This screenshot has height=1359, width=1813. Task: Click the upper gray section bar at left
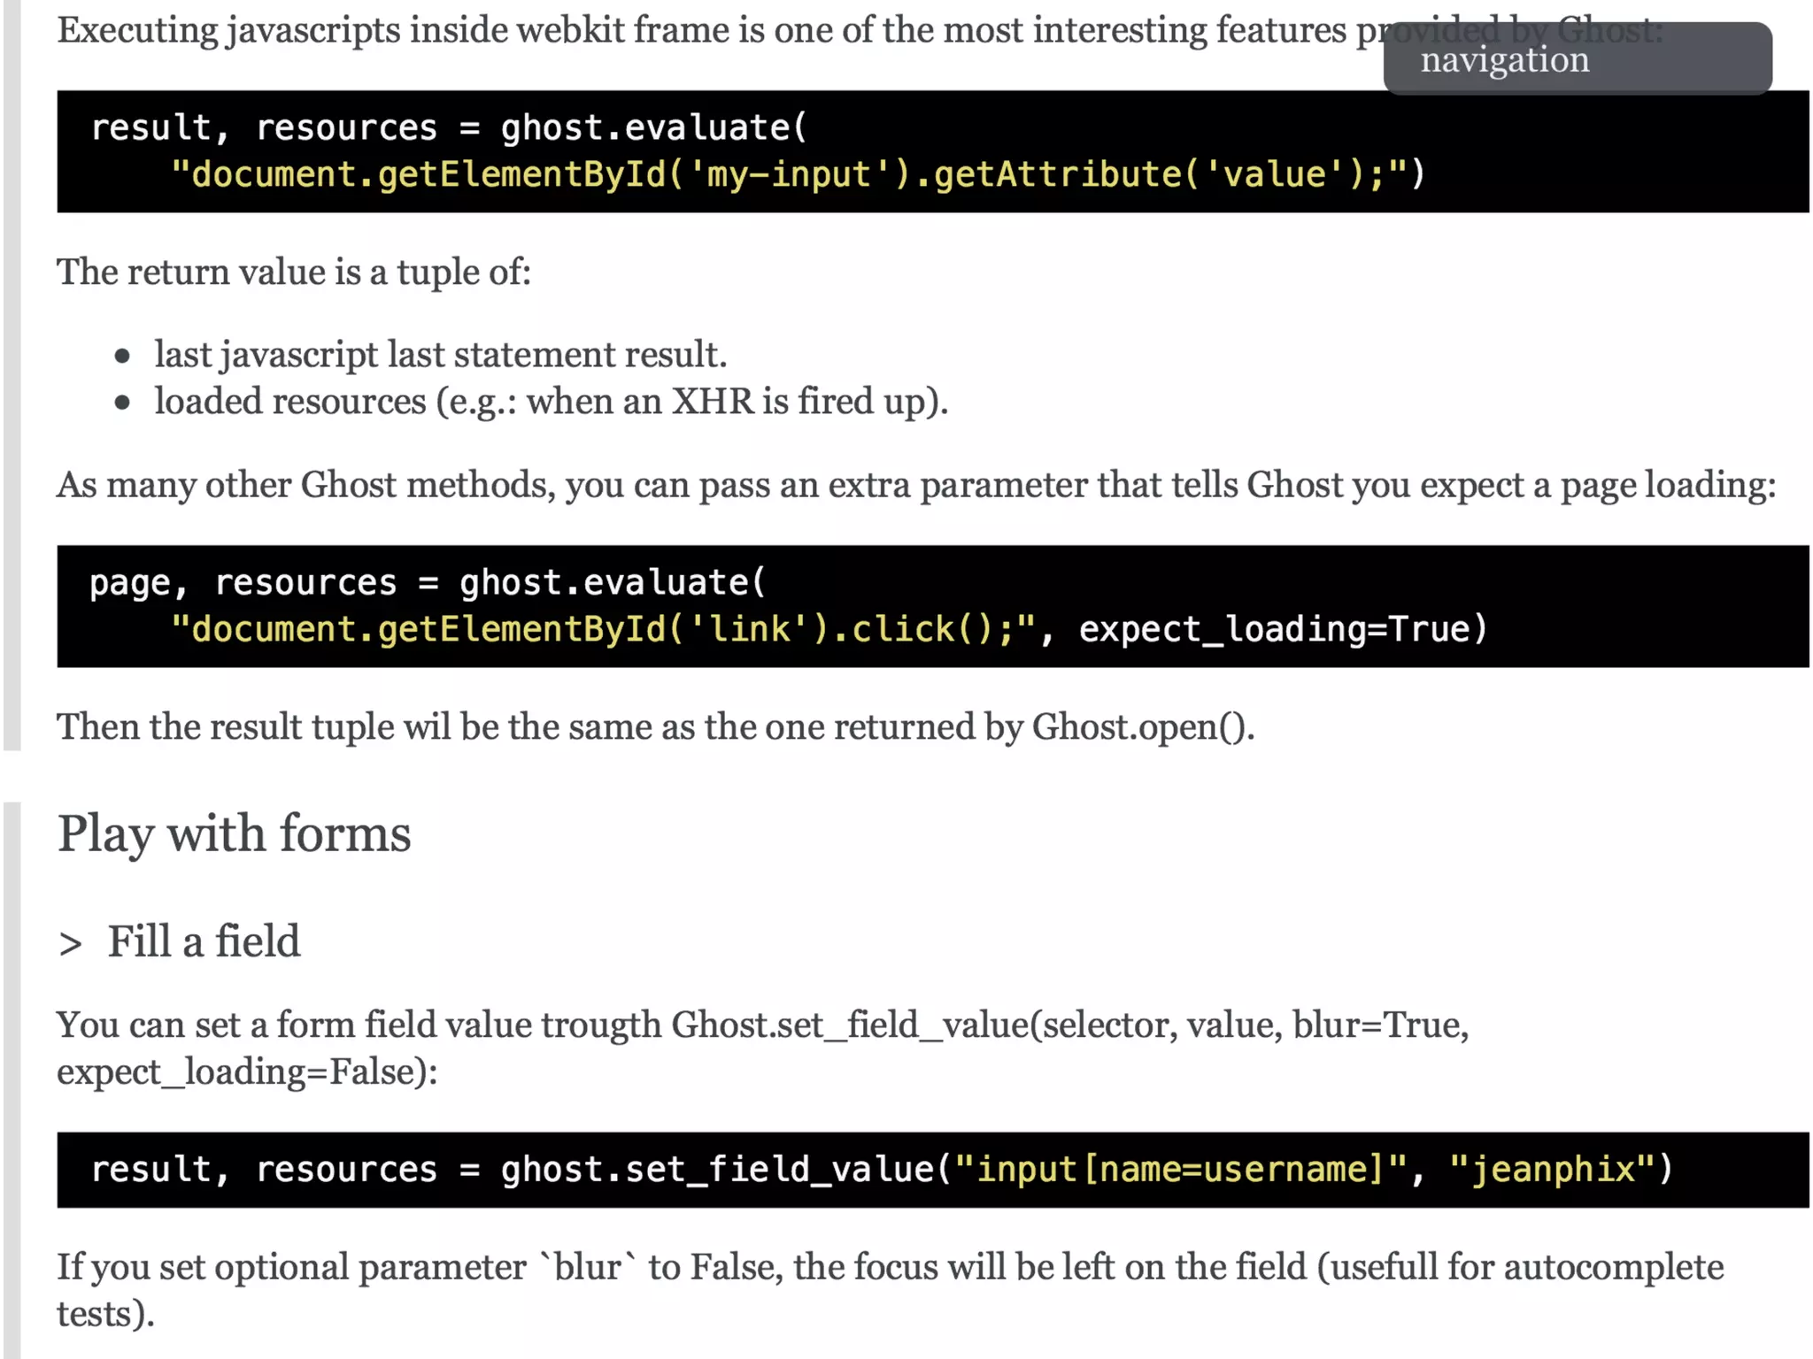click(x=12, y=372)
